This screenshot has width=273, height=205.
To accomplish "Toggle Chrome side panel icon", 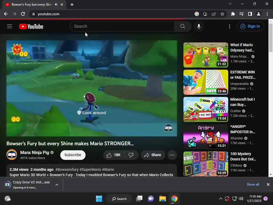I will 250,14.
